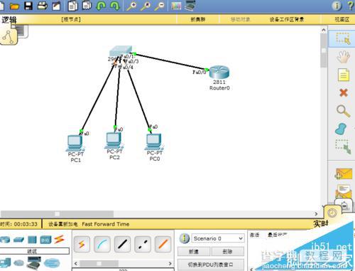The image size is (355, 271).
Task: Zoom out of the workspace
Action: 160,6
